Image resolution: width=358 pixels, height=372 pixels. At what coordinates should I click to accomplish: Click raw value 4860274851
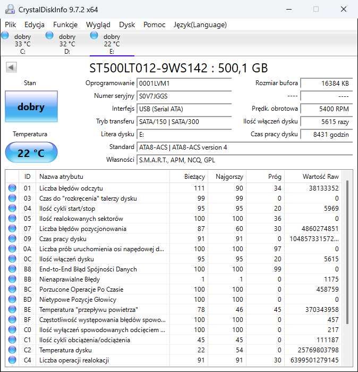point(320,229)
